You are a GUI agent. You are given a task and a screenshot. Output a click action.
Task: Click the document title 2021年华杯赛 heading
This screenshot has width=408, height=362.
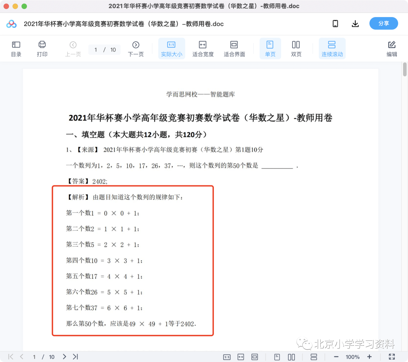click(200, 118)
